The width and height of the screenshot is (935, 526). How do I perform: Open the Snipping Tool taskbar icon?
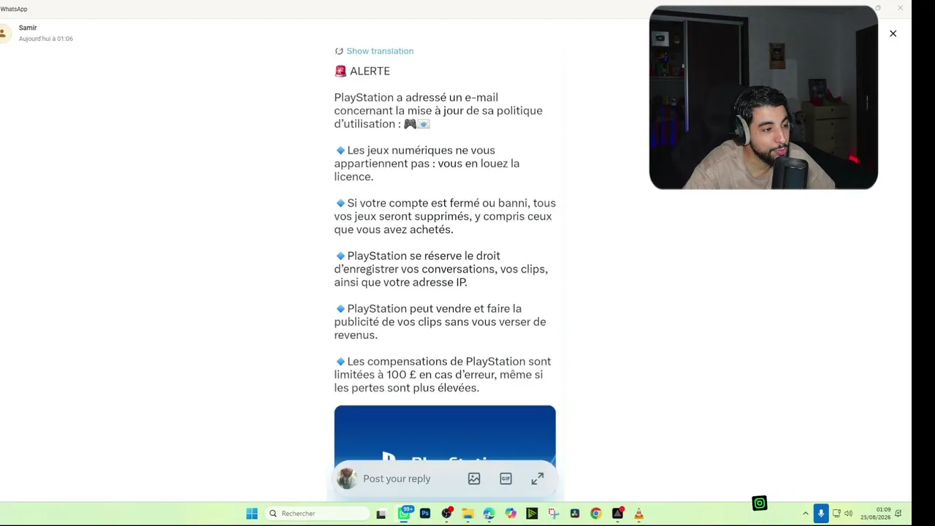[553, 514]
